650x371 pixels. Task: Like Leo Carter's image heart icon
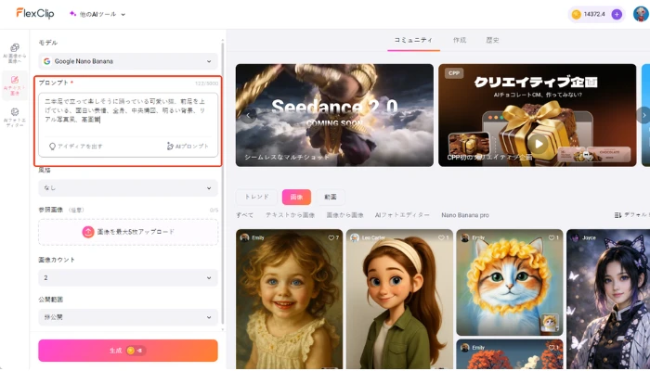pyautogui.click(x=441, y=238)
